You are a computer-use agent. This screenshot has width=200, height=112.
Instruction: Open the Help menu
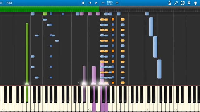(9, 3)
